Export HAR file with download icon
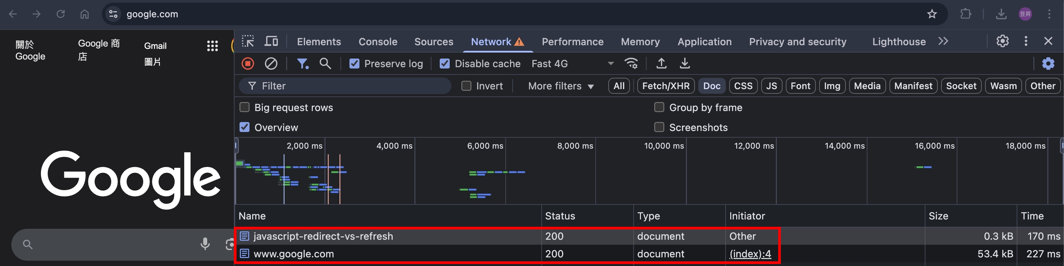The image size is (1064, 266). tap(685, 64)
